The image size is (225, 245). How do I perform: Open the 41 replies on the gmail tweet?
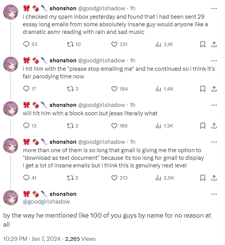(x=30, y=178)
